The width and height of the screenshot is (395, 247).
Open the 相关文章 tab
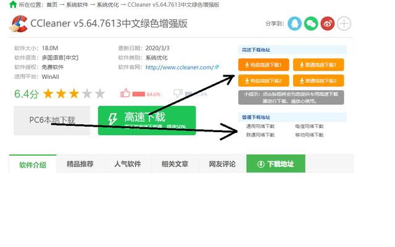click(175, 164)
